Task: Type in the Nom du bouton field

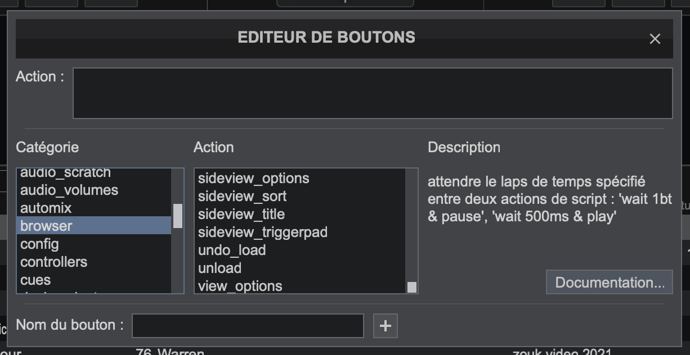Action: [248, 326]
